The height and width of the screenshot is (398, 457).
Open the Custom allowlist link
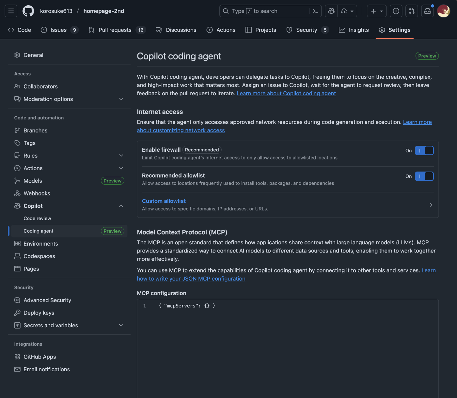pos(164,201)
